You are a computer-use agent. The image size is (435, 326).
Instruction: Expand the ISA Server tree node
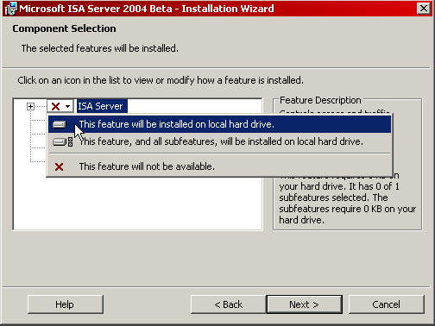[x=30, y=107]
